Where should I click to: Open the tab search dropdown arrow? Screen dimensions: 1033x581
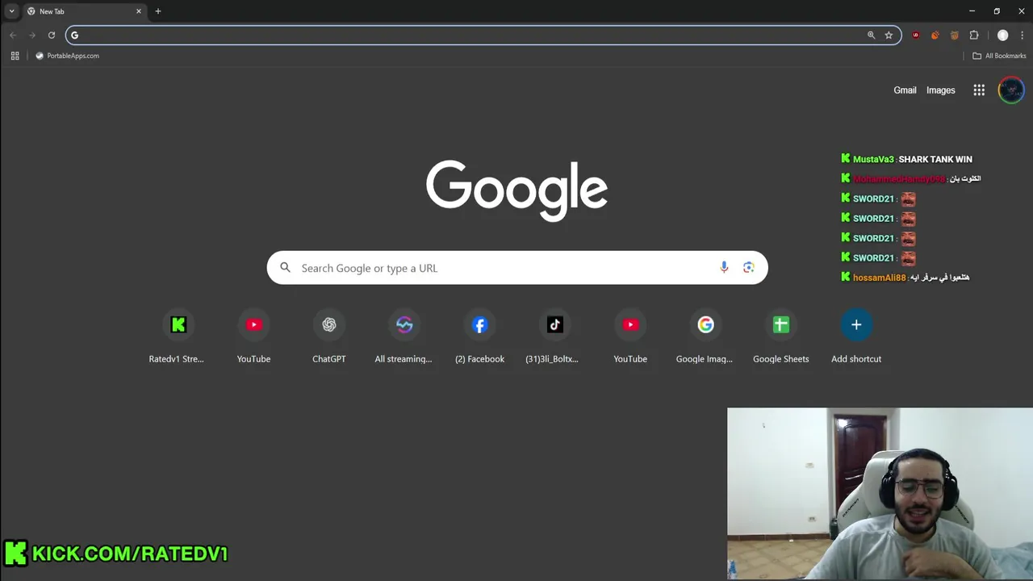(11, 11)
